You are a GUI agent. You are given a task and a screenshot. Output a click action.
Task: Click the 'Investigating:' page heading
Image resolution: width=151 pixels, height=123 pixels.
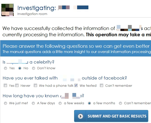click(37, 8)
